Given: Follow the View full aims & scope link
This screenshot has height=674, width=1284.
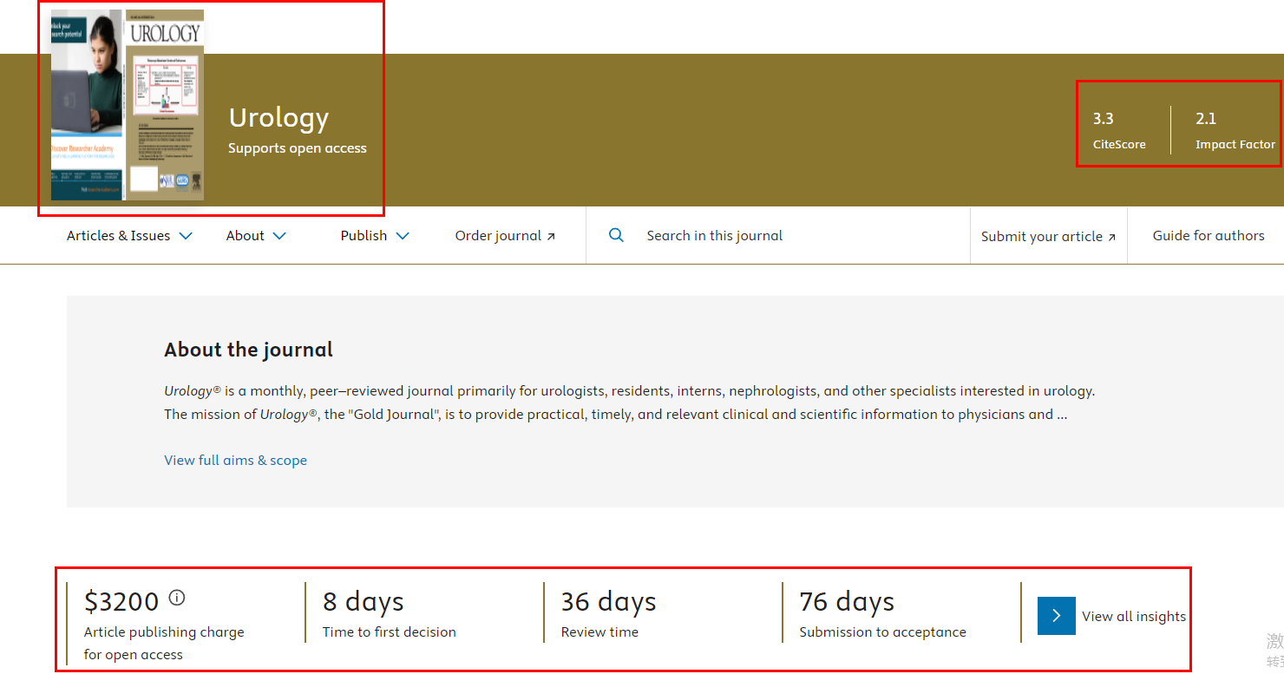Looking at the screenshot, I should (235, 460).
